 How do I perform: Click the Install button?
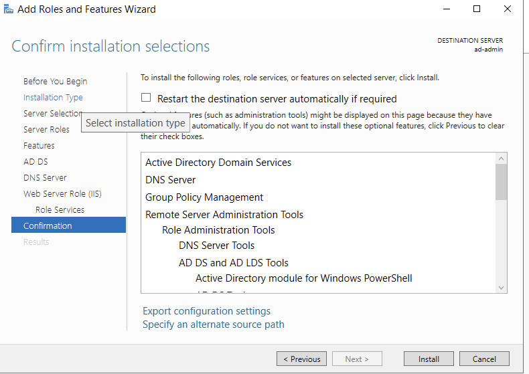(x=429, y=359)
